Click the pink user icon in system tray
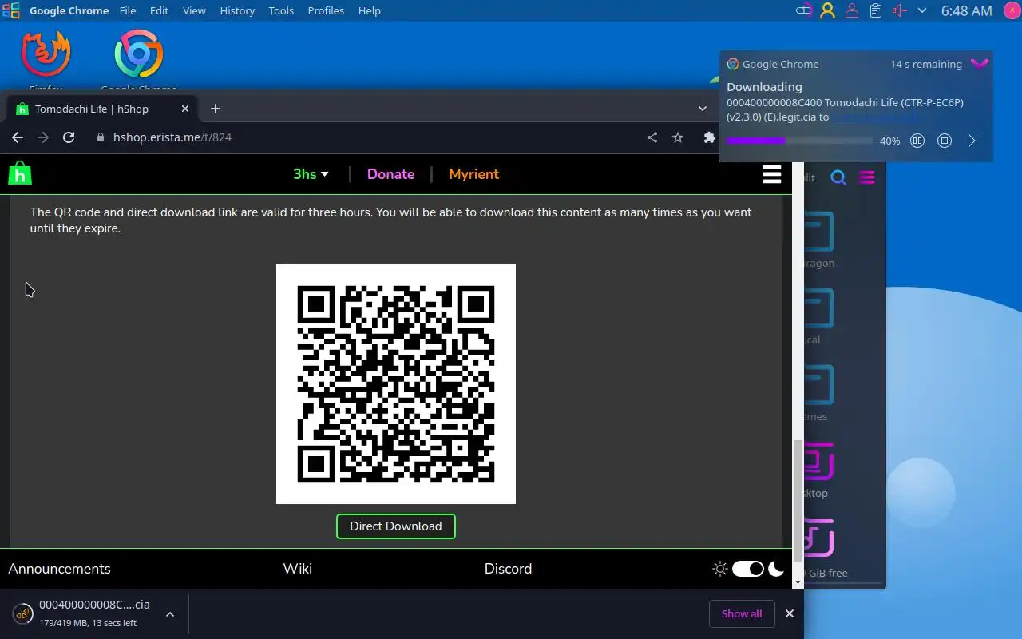The height and width of the screenshot is (639, 1022). point(852,10)
